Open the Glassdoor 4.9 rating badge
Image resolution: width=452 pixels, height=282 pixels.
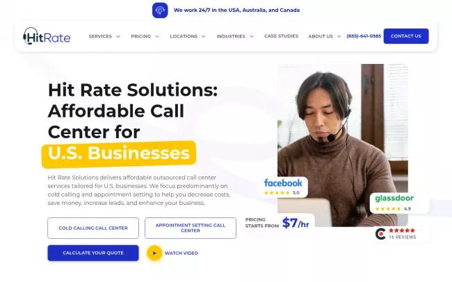[x=398, y=203]
